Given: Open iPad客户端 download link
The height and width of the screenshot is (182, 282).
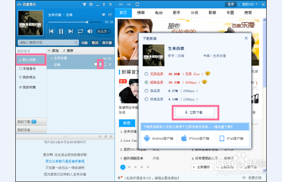Looking at the screenshot, I should coord(231,138).
